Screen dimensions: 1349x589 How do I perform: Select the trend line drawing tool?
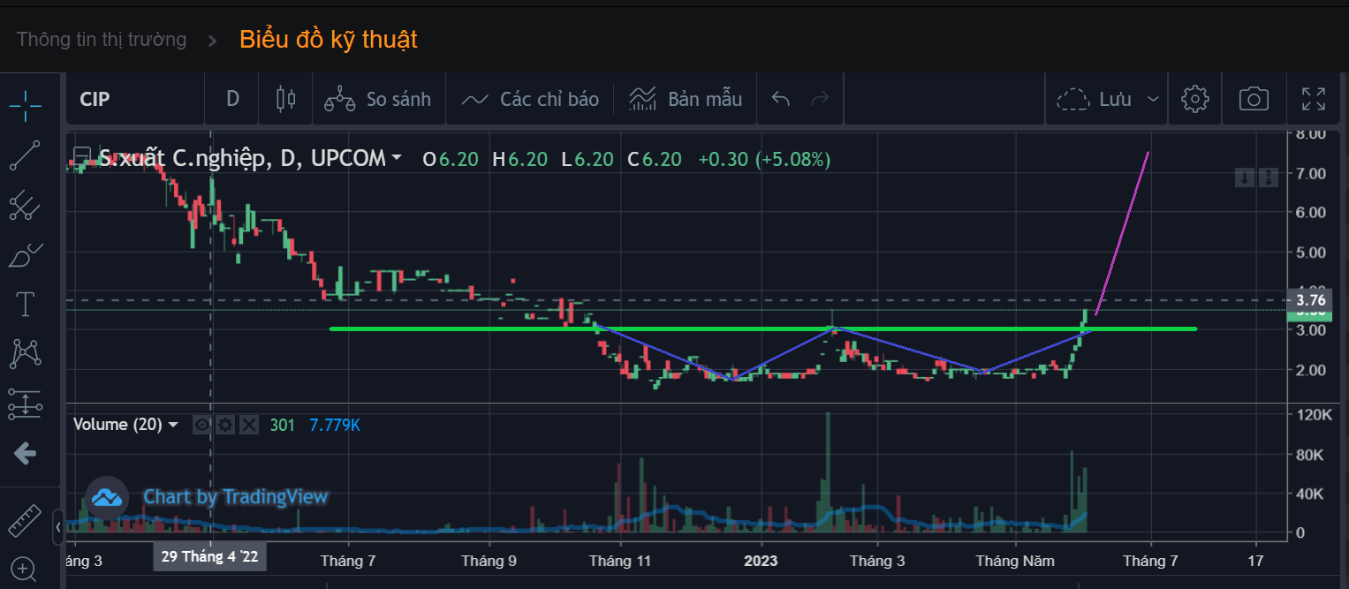tap(25, 156)
